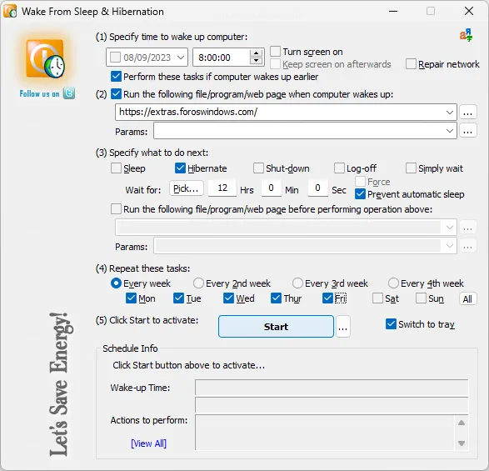Click the Start button
489x471 pixels.
point(276,327)
